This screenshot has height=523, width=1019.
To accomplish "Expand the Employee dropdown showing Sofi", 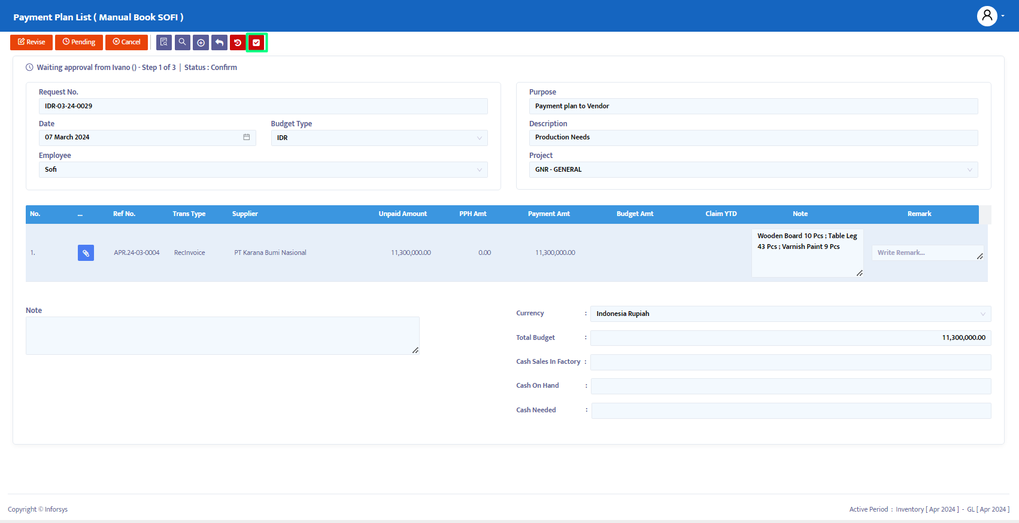I will coord(263,169).
